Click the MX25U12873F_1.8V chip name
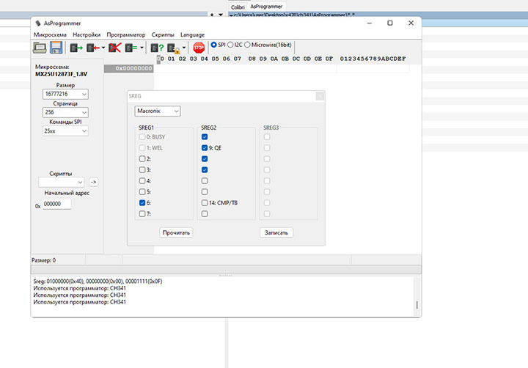This screenshot has height=368, width=528. (62, 74)
